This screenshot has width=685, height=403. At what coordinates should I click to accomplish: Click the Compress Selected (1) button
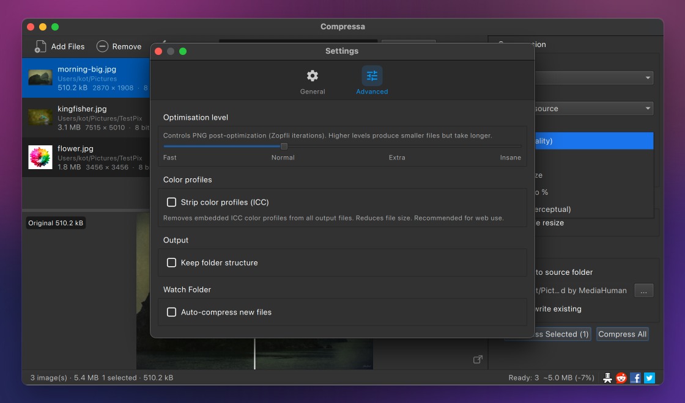(x=562, y=334)
